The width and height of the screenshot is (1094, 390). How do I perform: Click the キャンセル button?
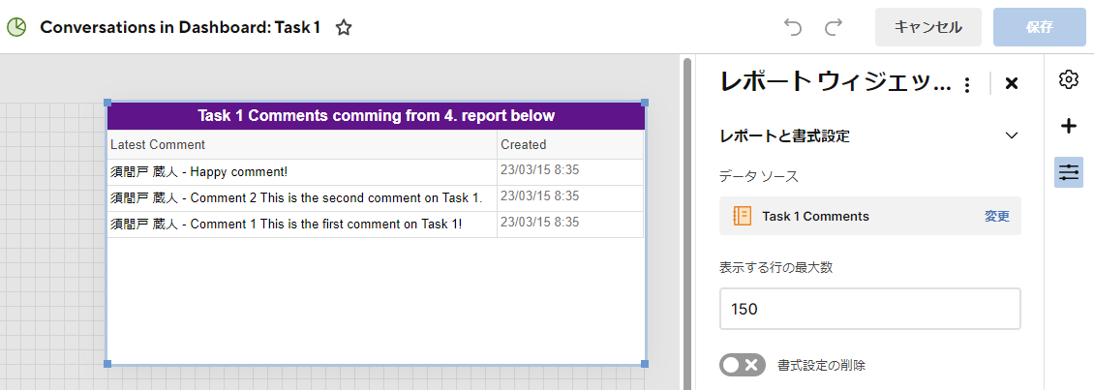point(928,27)
